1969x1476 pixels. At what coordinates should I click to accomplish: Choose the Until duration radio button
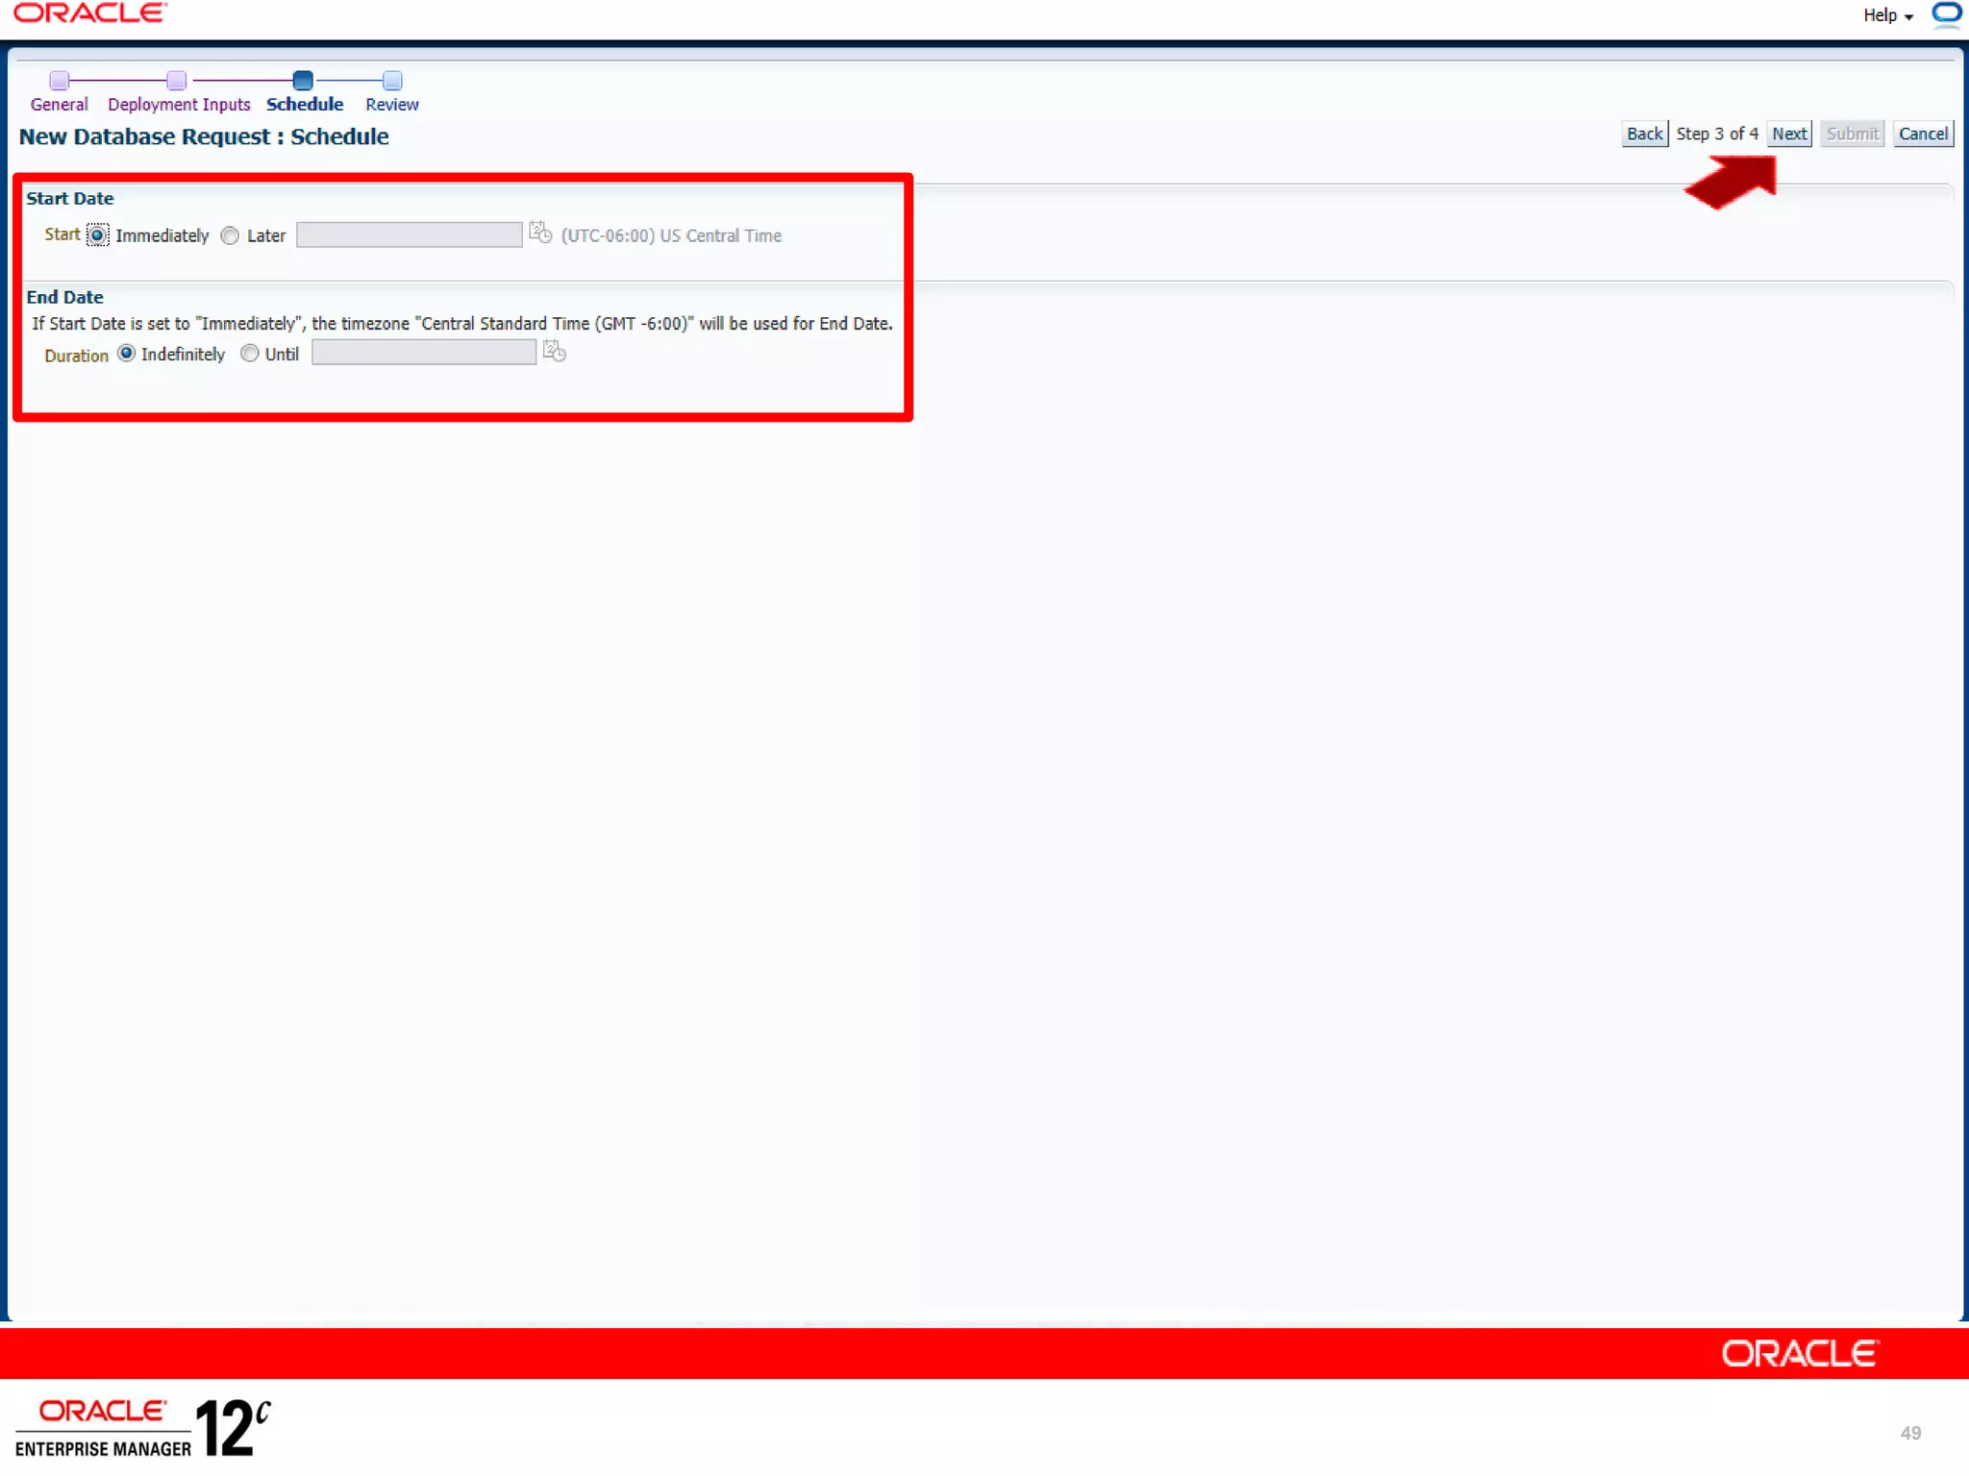click(x=250, y=354)
